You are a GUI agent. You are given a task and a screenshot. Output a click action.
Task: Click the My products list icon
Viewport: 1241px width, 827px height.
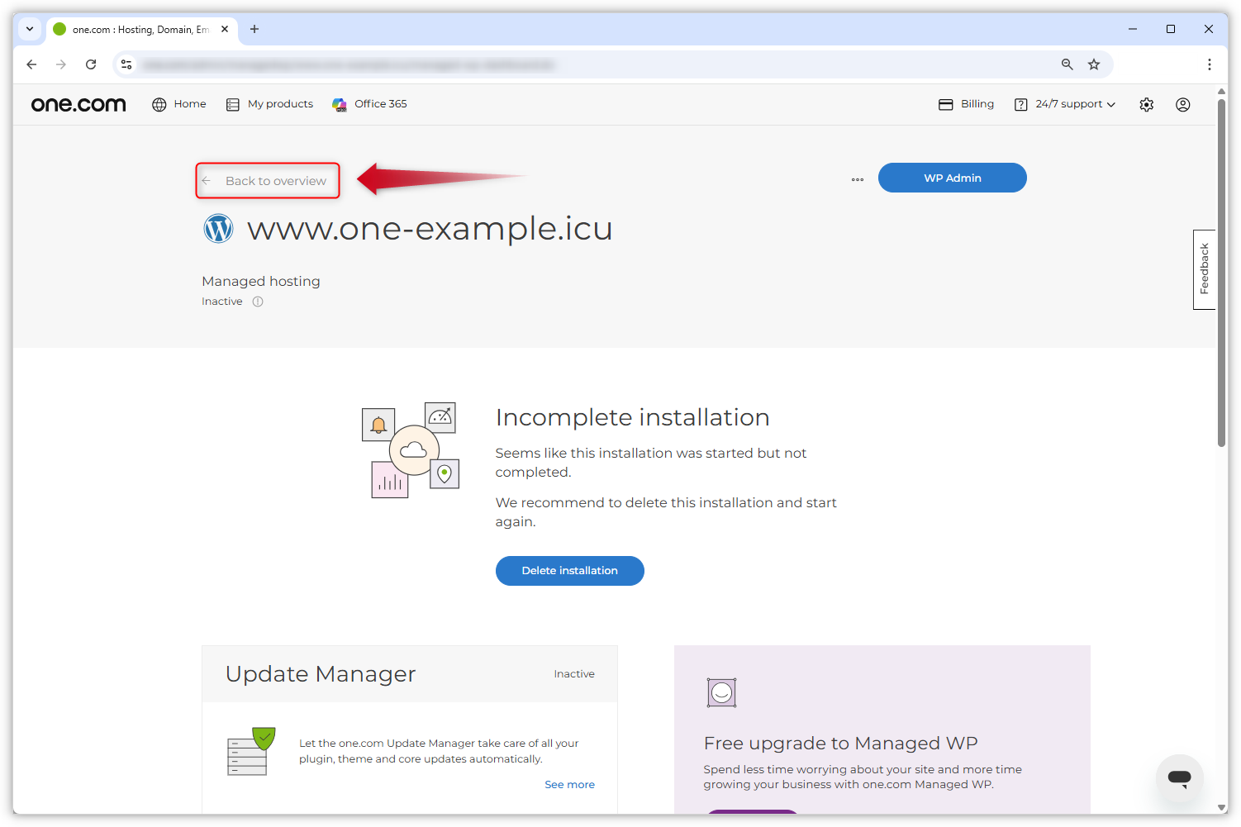coord(233,104)
